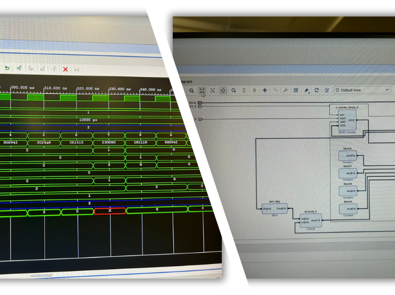Click the 10000 ps value row
The image size is (395, 295).
click(88, 120)
